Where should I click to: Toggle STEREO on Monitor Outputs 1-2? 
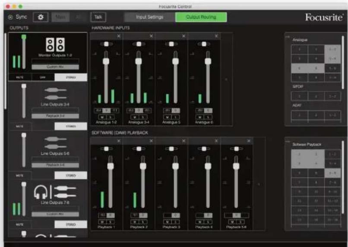click(x=71, y=77)
